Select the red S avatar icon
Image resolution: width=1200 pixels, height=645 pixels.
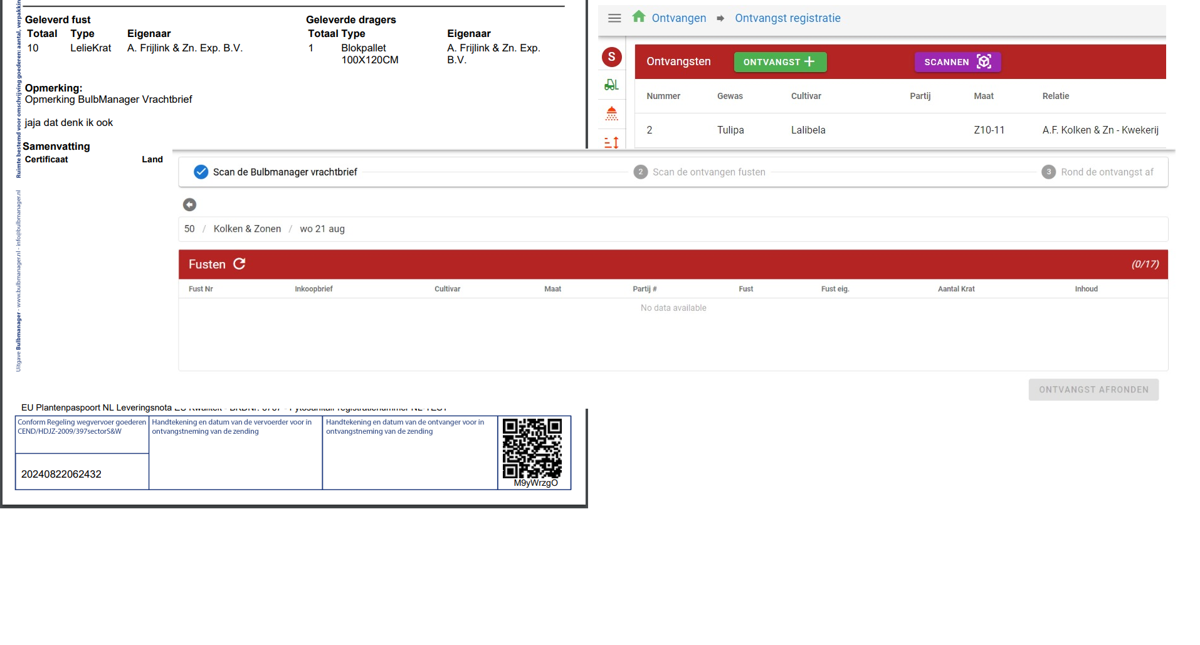tap(611, 57)
